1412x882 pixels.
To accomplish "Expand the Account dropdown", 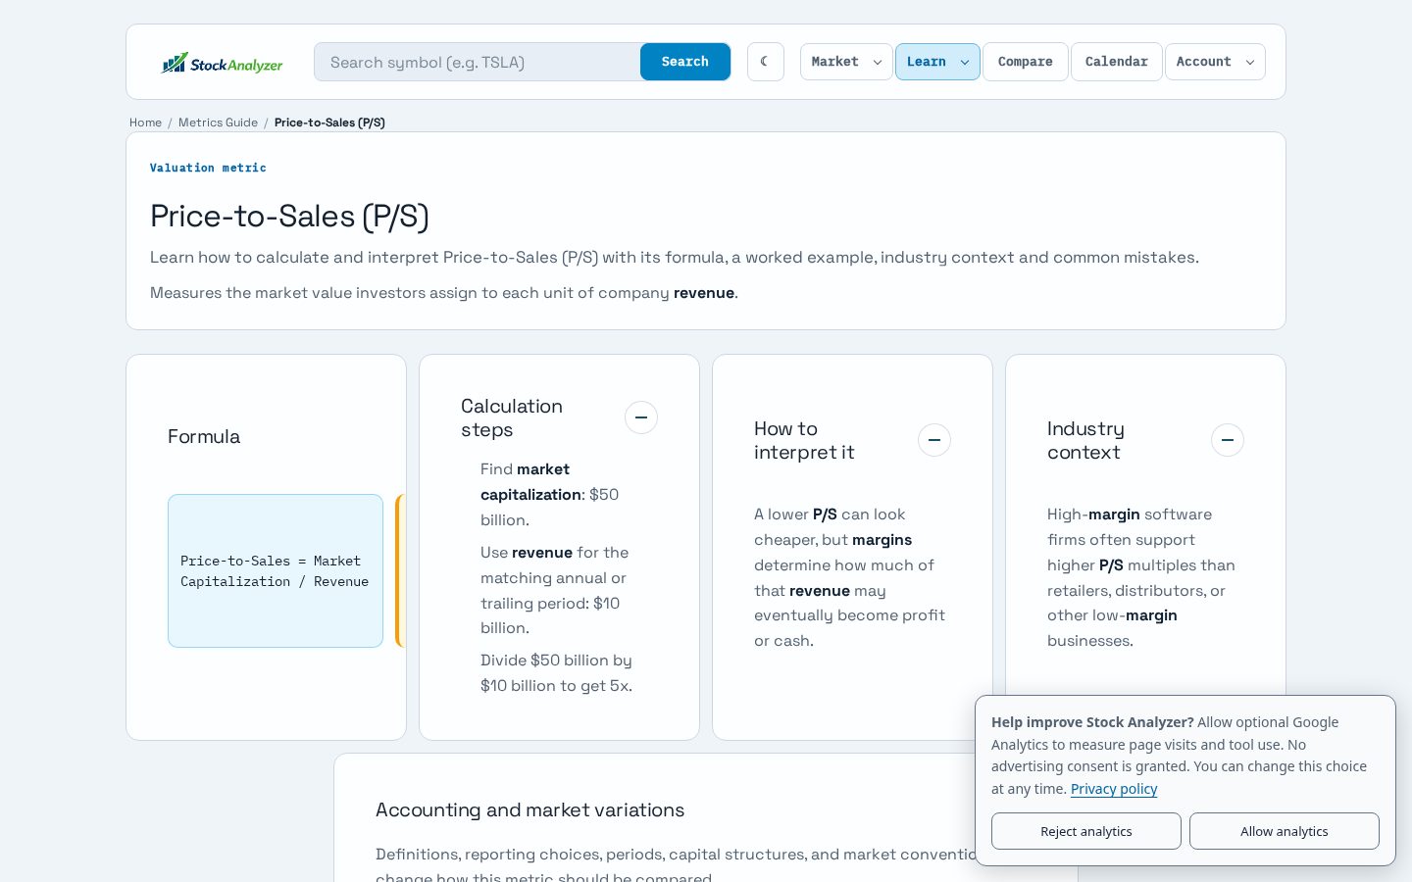I will 1215,62.
